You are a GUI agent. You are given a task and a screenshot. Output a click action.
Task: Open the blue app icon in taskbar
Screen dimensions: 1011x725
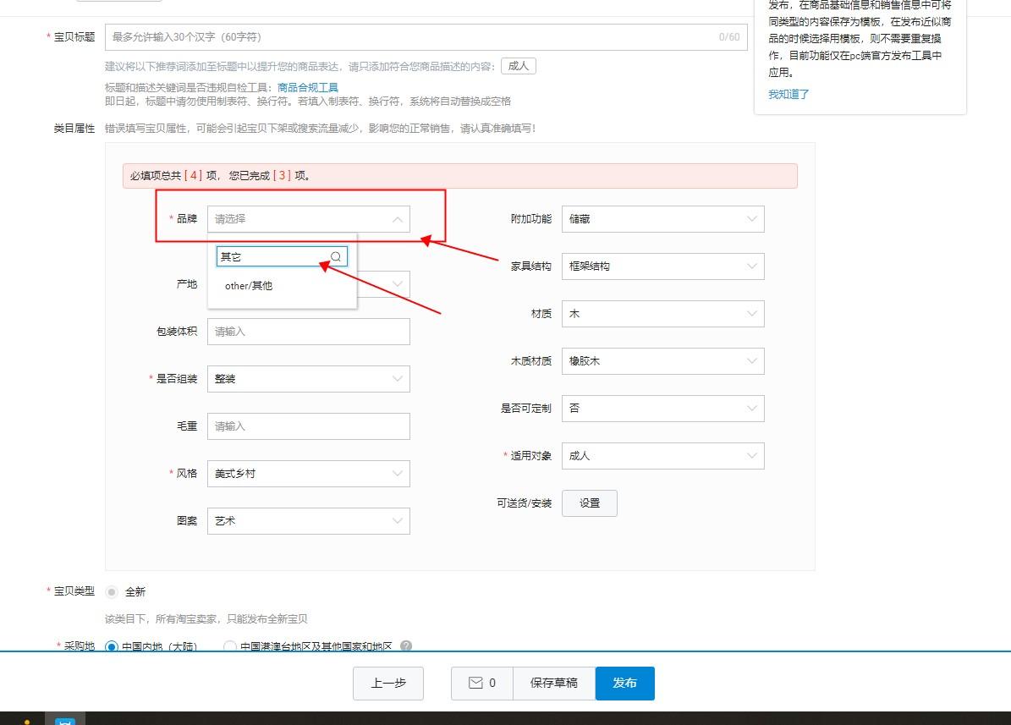point(65,720)
